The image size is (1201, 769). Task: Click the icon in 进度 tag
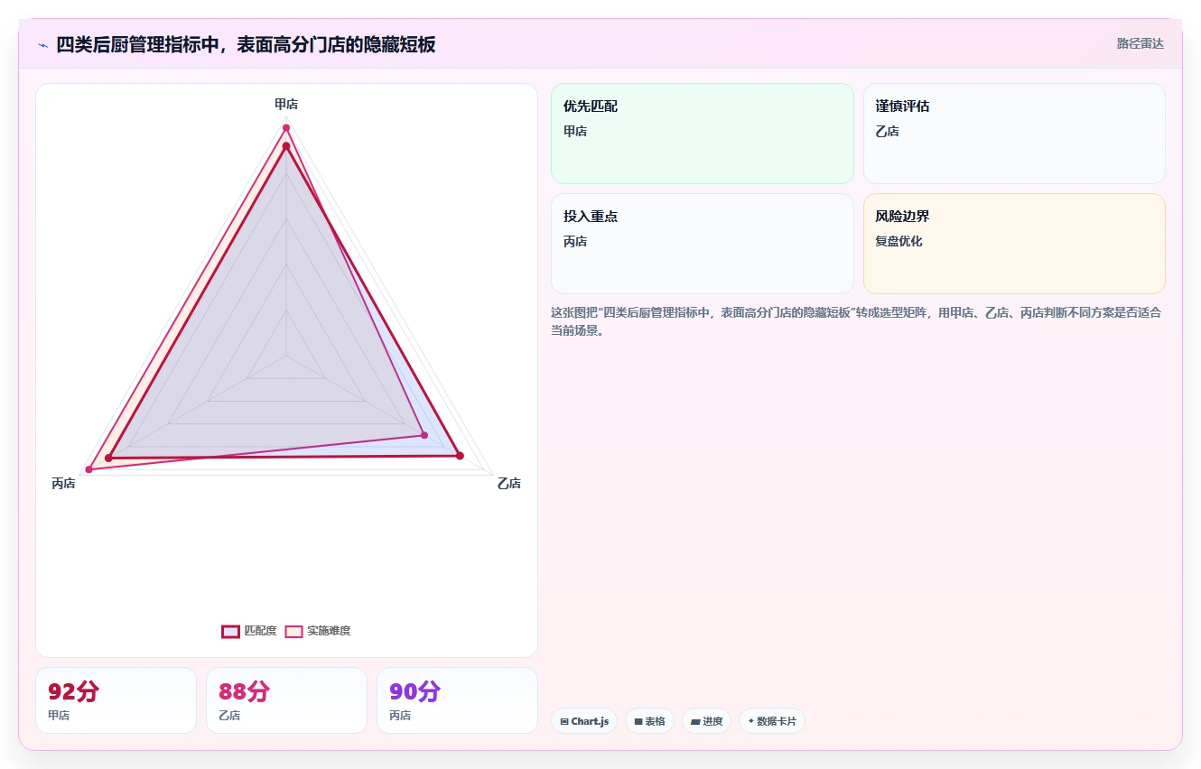(695, 721)
